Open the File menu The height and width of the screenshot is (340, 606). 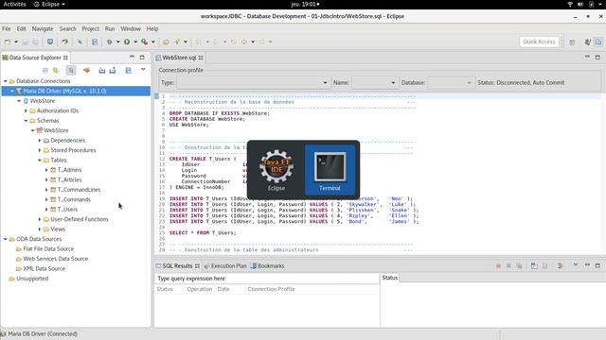click(7, 28)
